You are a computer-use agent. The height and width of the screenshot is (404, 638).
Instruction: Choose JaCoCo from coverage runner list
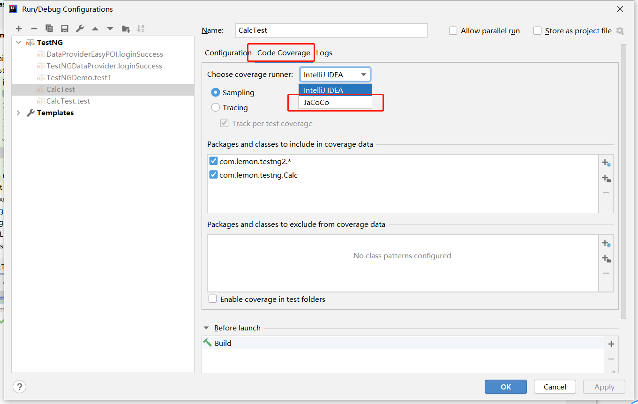(x=316, y=102)
